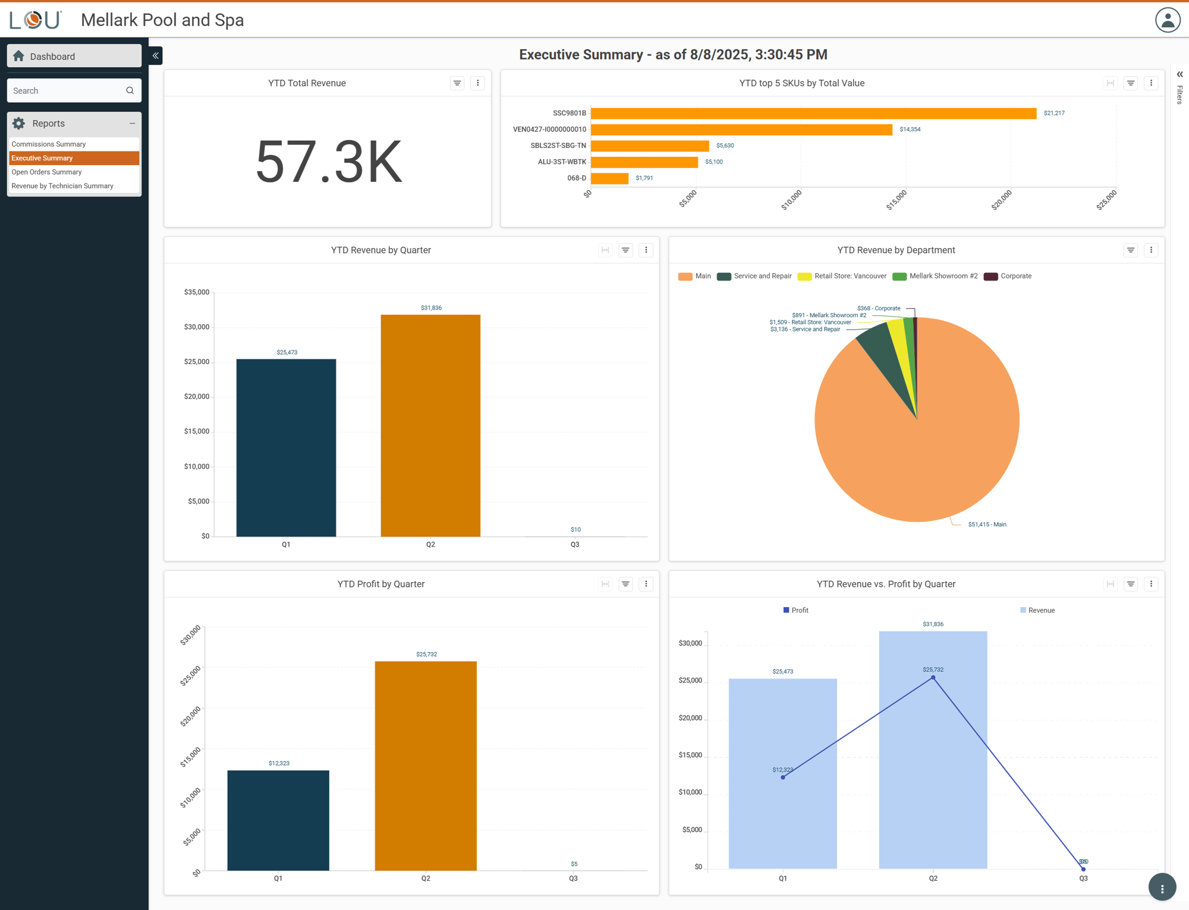
Task: Collapse the left sidebar with double chevron
Action: point(155,56)
